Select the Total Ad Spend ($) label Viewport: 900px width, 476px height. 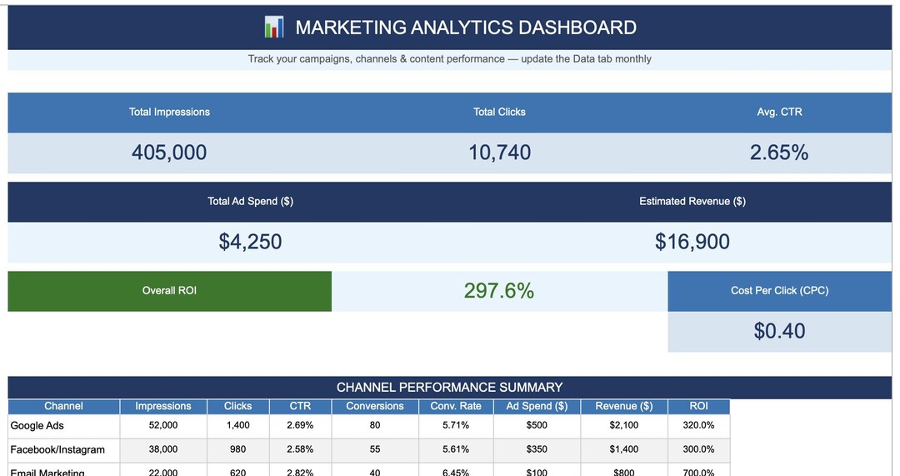coord(250,201)
